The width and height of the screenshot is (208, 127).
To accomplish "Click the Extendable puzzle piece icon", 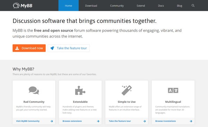I will tap(80, 91).
